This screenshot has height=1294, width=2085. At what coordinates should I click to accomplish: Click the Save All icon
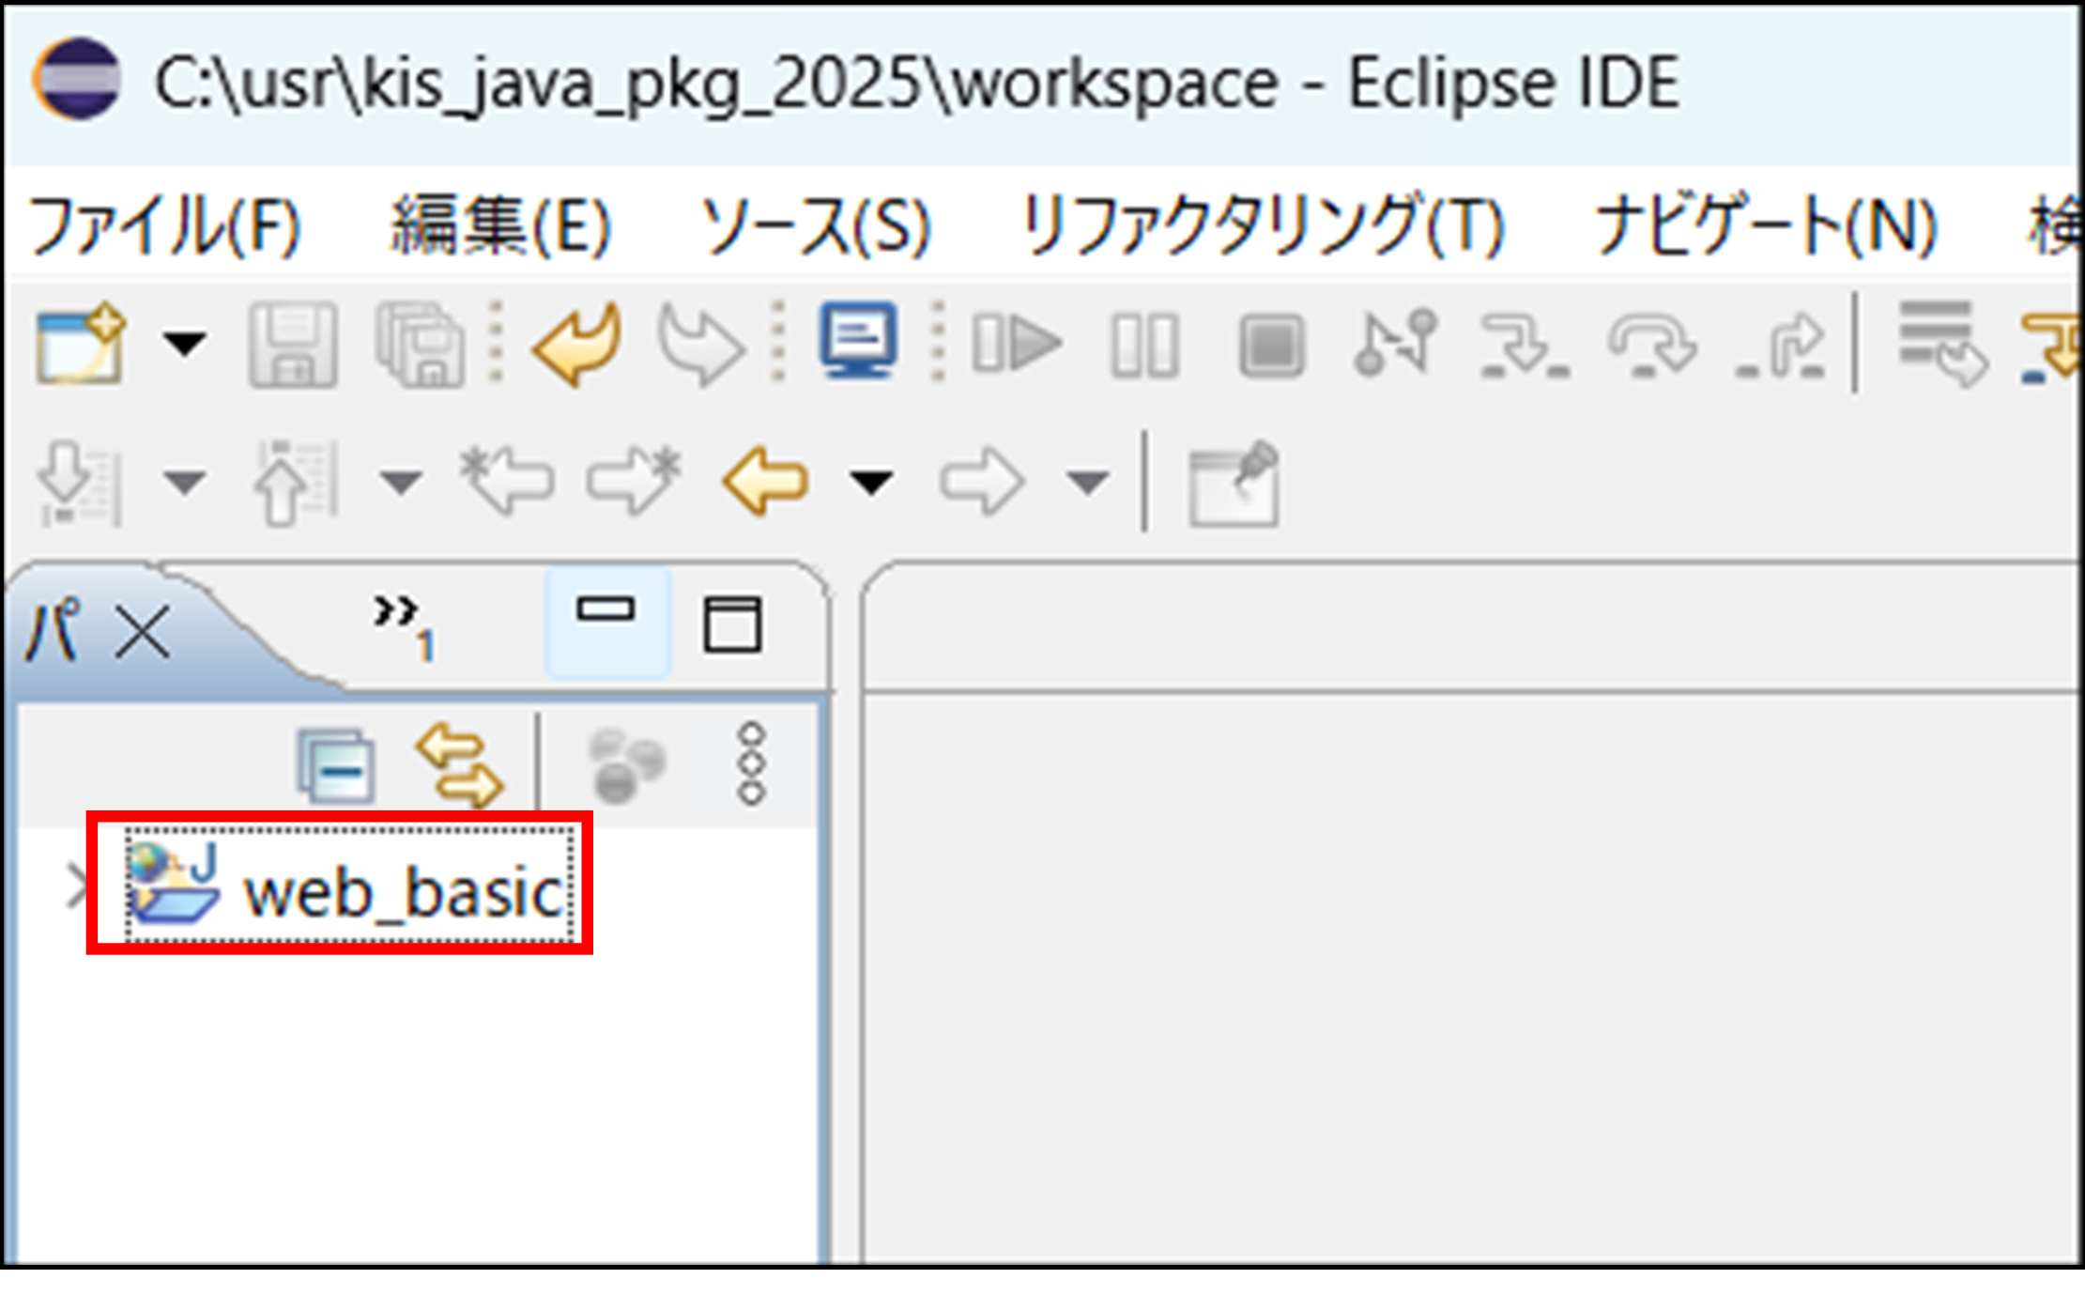(420, 345)
